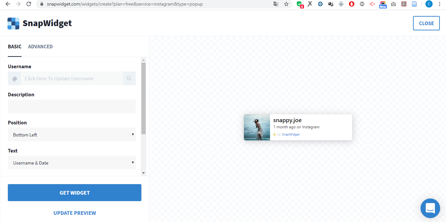The image size is (446, 222).
Task: Open the Chrome profile avatar C
Action: click(429, 4)
